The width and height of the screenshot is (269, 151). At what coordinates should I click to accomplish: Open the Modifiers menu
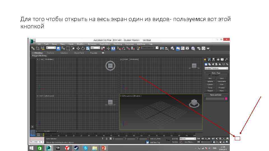coord(80,44)
